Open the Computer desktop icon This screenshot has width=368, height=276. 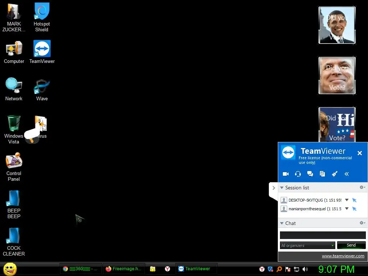tap(14, 52)
